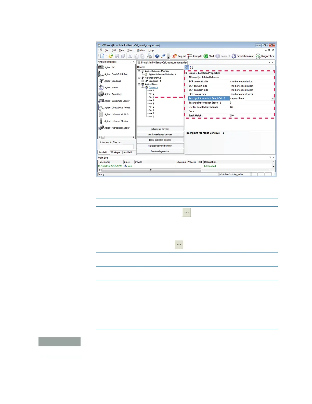Click the toolbar icon right of Help
The height and width of the screenshot is (404, 312).
(163, 56)
